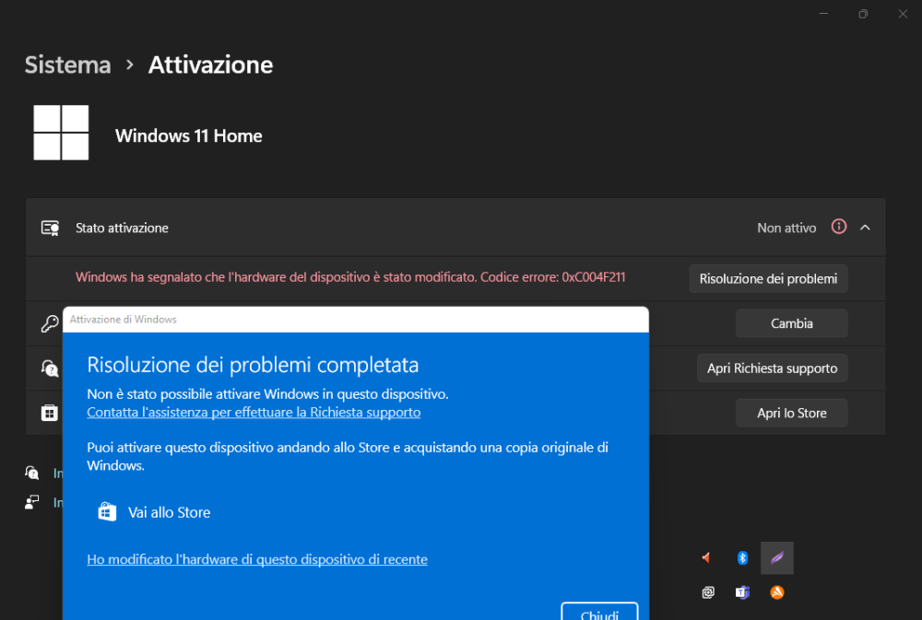Click the Windows 11 Home label
This screenshot has height=620, width=922.
pyautogui.click(x=189, y=135)
